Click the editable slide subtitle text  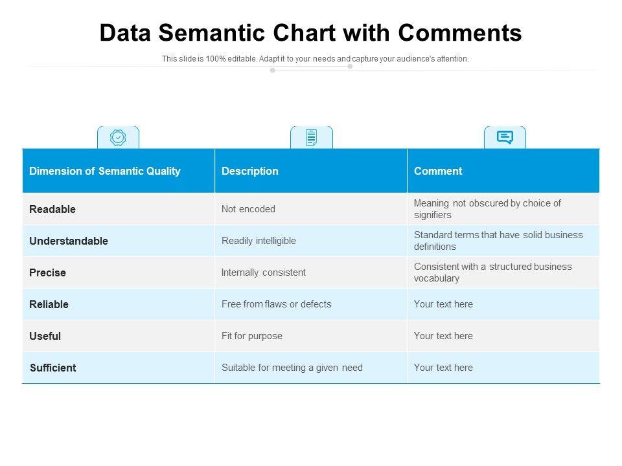point(315,59)
